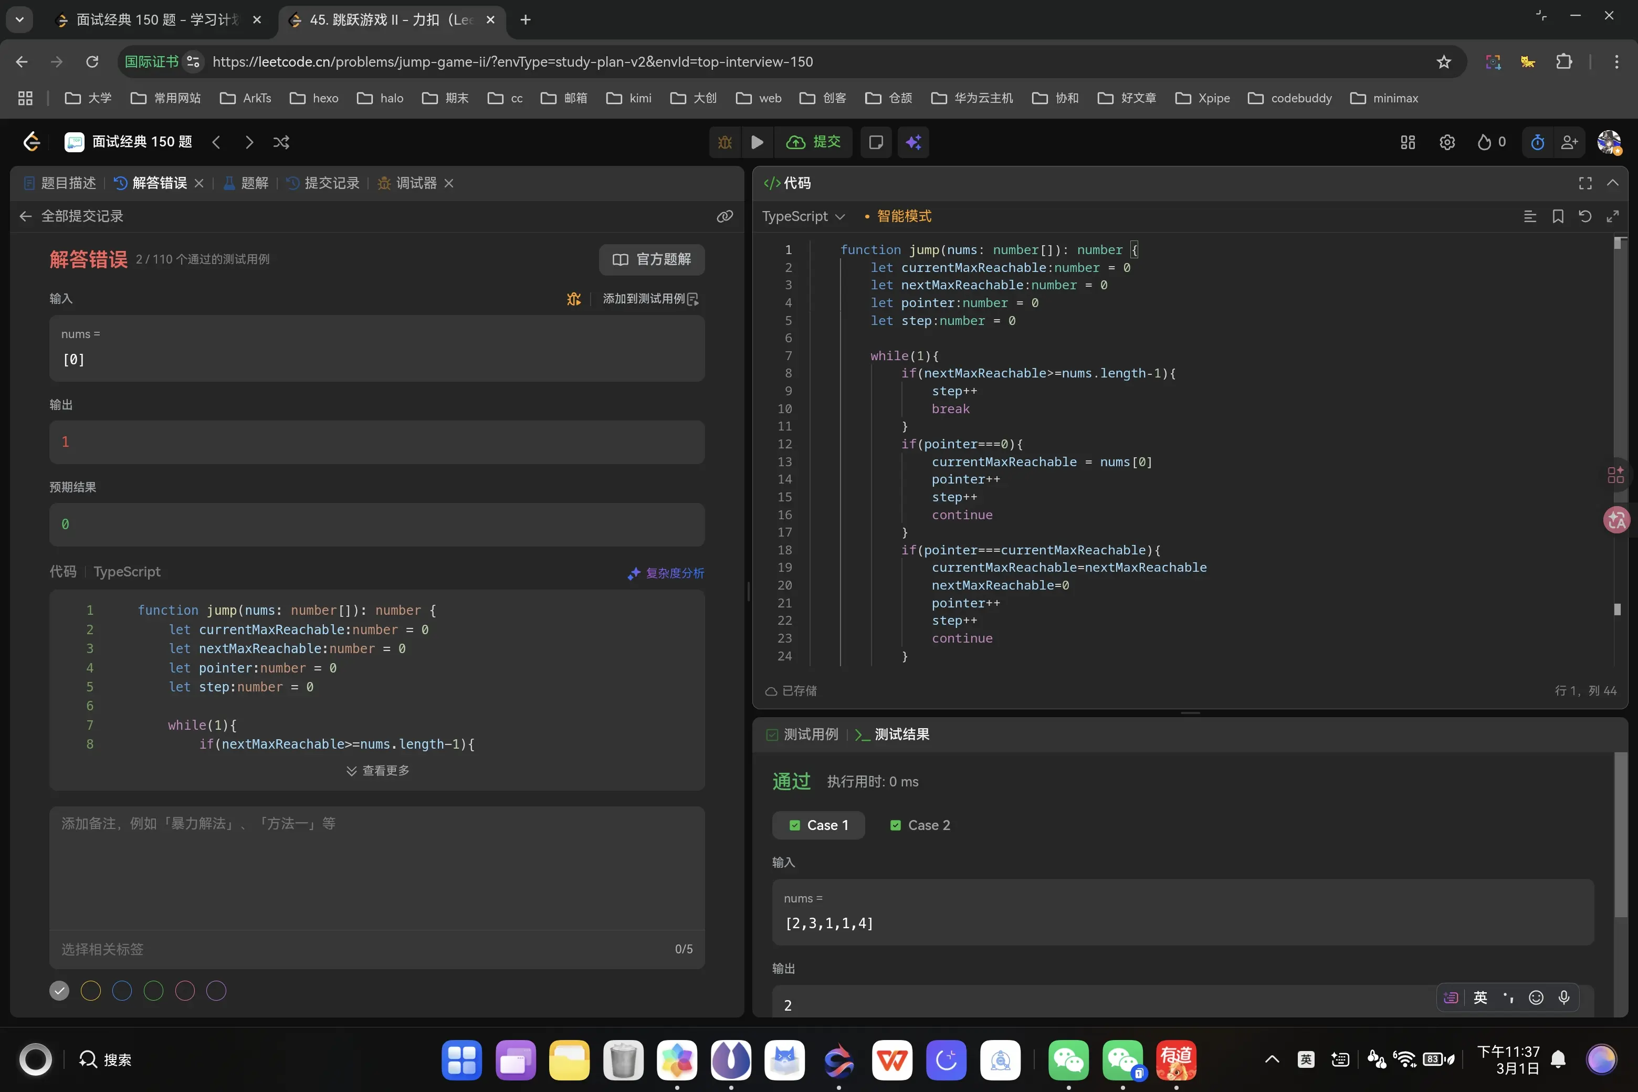Collapse the code panel chevron

[x=1612, y=183]
